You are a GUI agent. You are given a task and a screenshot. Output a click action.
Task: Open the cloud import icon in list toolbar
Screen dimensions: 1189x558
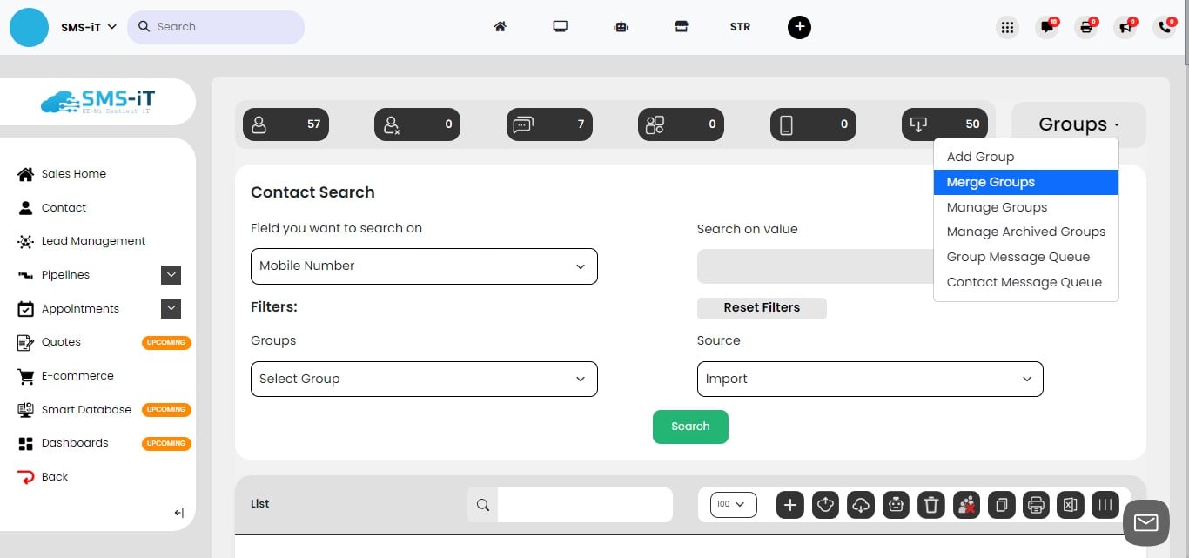pos(861,505)
